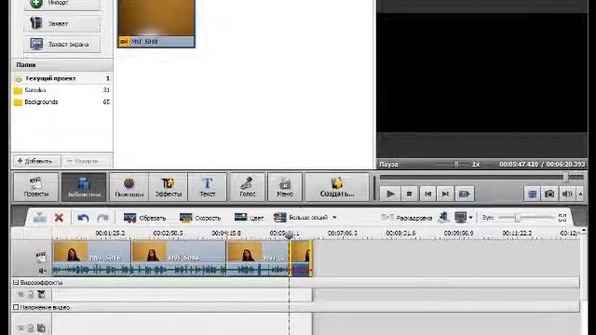The image size is (596, 335).
Task: Open the Проекты (Projects) tab
Action: tap(36, 187)
